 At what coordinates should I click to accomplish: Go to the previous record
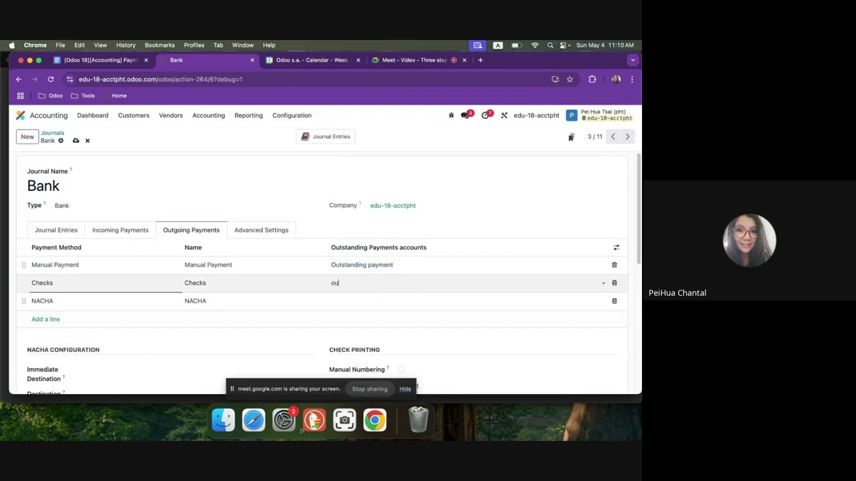[x=613, y=136]
